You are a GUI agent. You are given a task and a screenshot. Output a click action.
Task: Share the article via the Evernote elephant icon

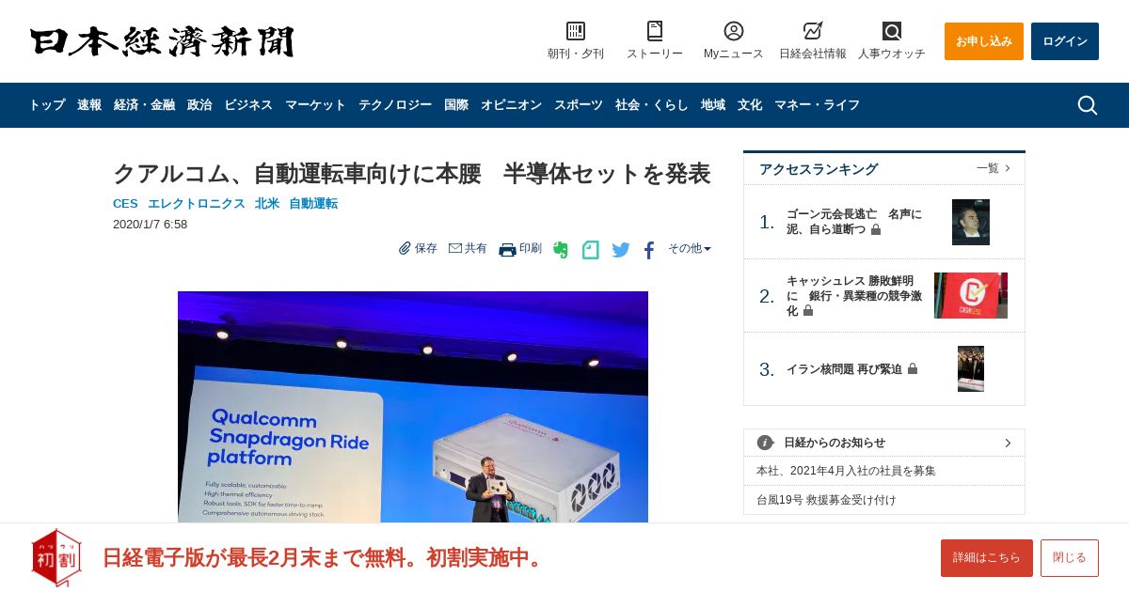561,250
